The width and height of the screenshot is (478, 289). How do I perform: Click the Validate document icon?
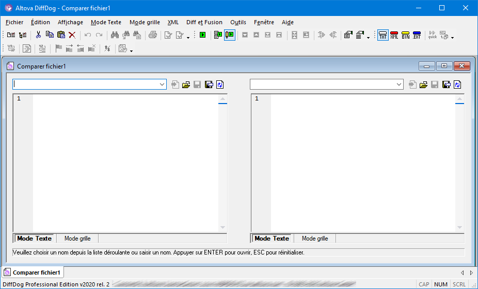180,35
